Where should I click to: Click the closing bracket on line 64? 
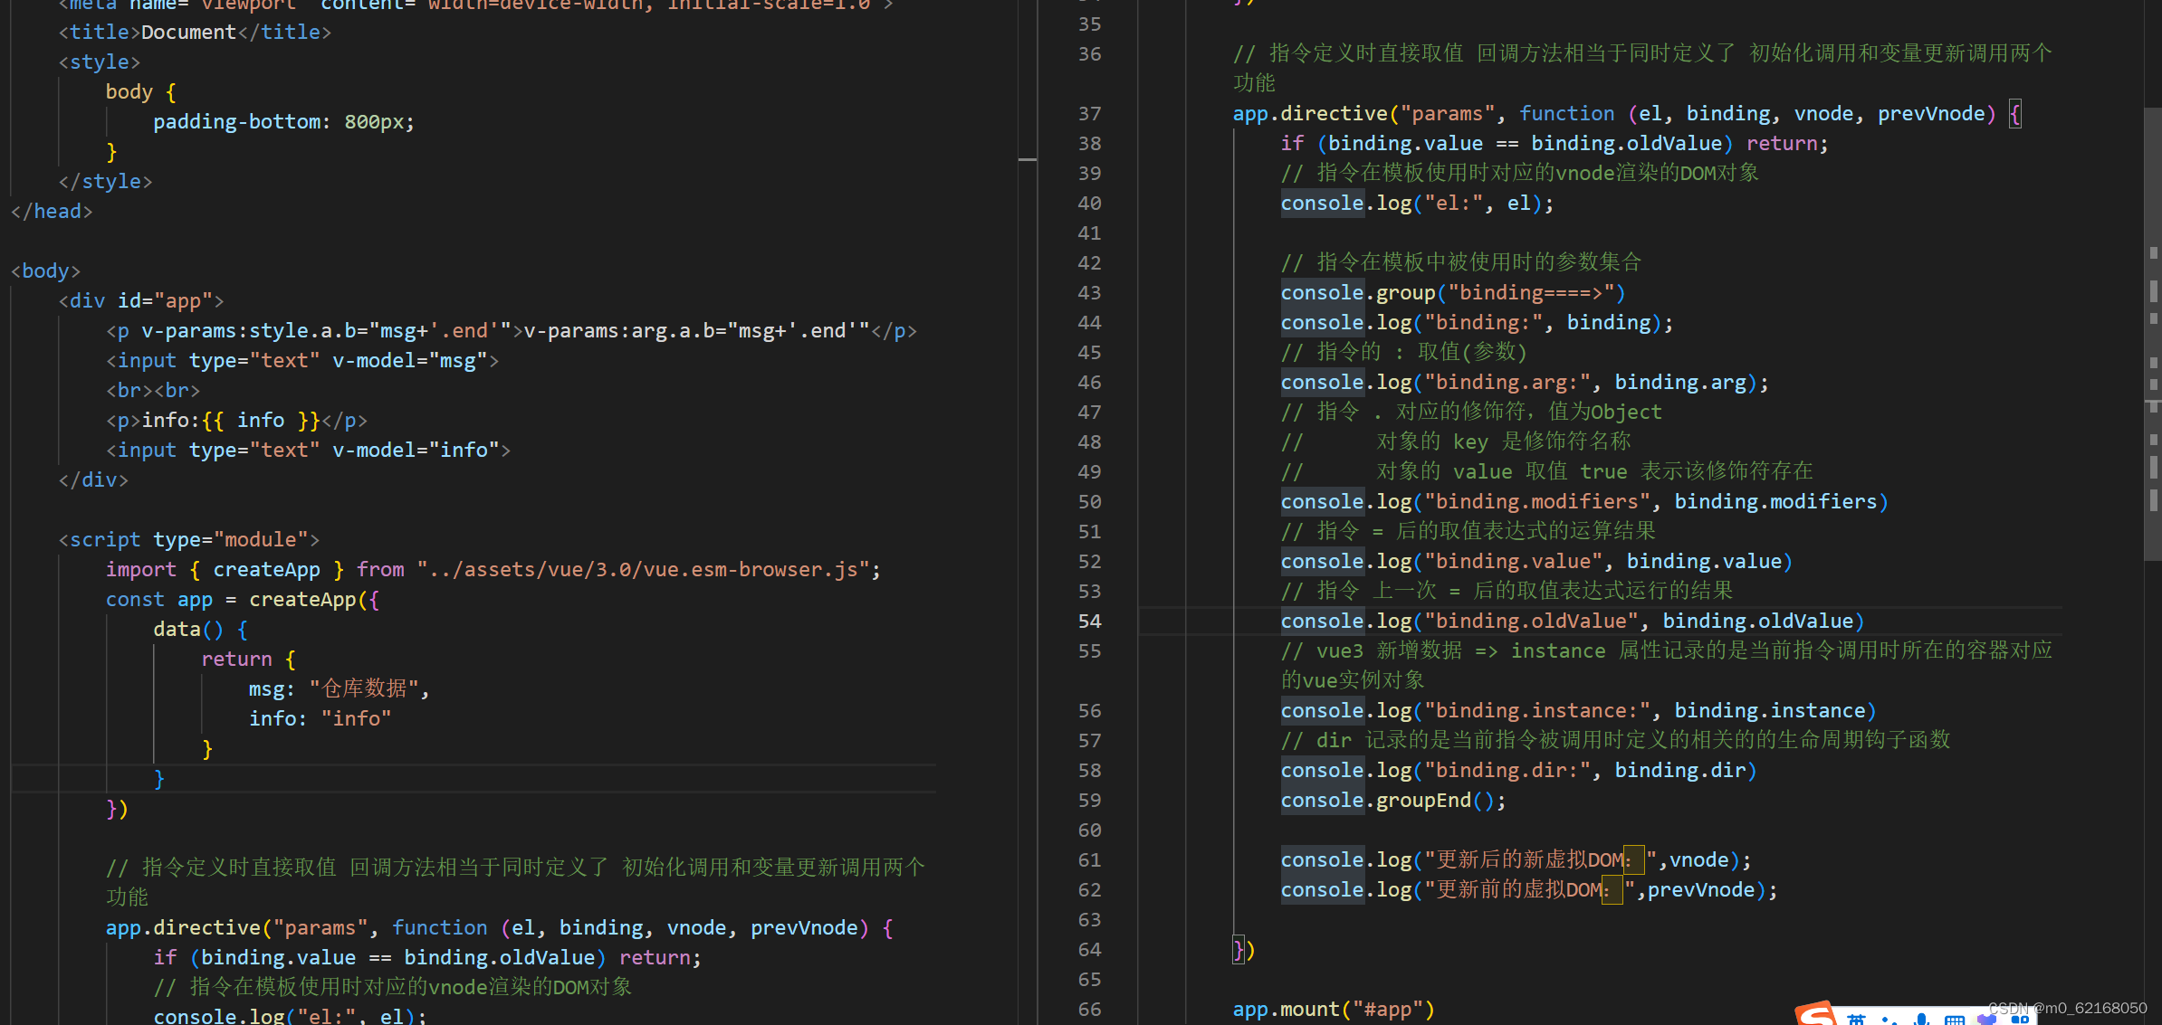[x=1238, y=950]
